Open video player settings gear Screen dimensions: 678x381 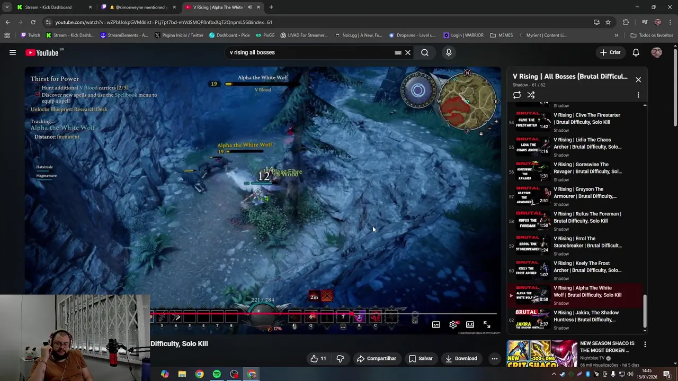pyautogui.click(x=453, y=324)
